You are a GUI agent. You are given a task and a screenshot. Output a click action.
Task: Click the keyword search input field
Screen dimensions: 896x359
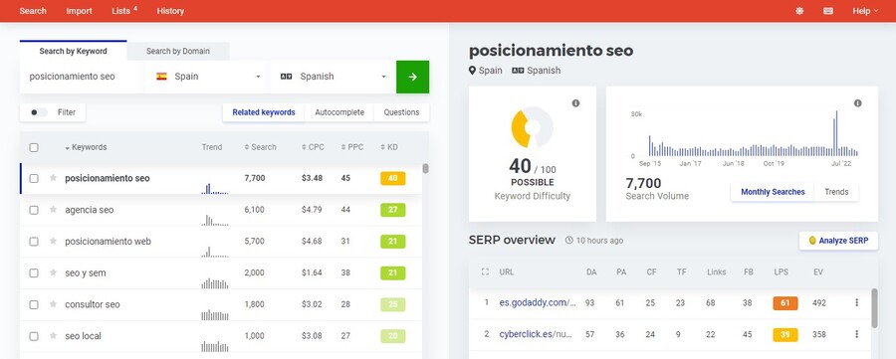click(82, 77)
